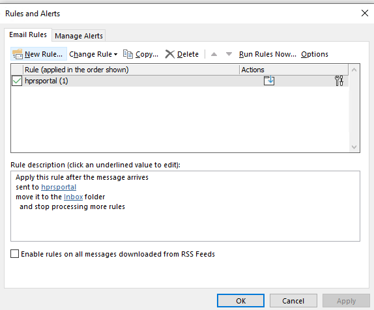Click rule list scrollbar up arrow
Screen dimensions: 374x310
tap(354, 70)
